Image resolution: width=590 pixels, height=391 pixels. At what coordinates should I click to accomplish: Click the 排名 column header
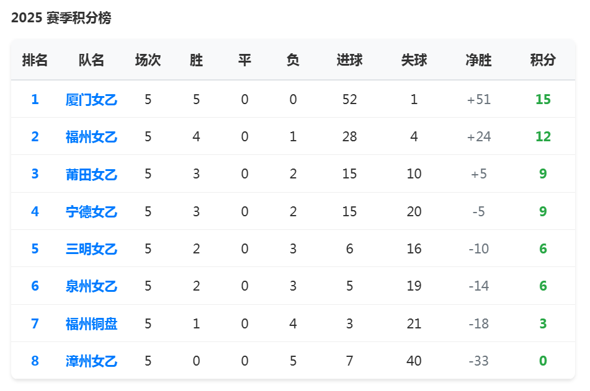[x=35, y=60]
